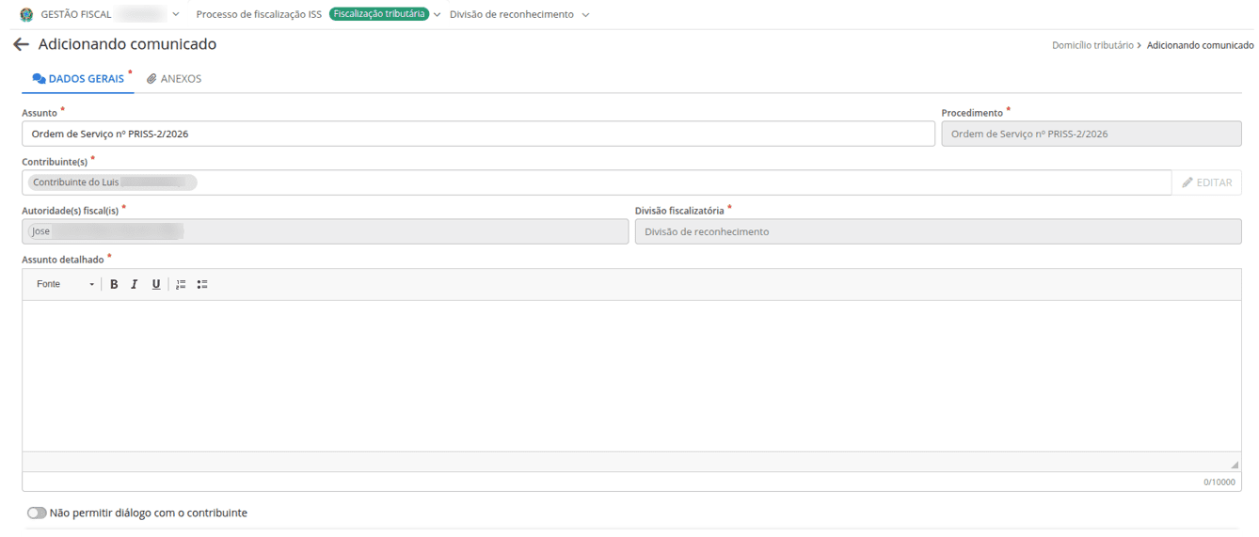This screenshot has width=1259, height=537.
Task: Apply italic formatting in the editor
Action: click(135, 284)
